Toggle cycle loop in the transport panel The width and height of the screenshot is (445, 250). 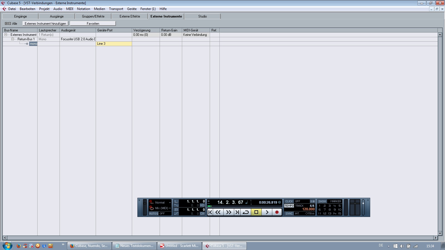tap(246, 212)
